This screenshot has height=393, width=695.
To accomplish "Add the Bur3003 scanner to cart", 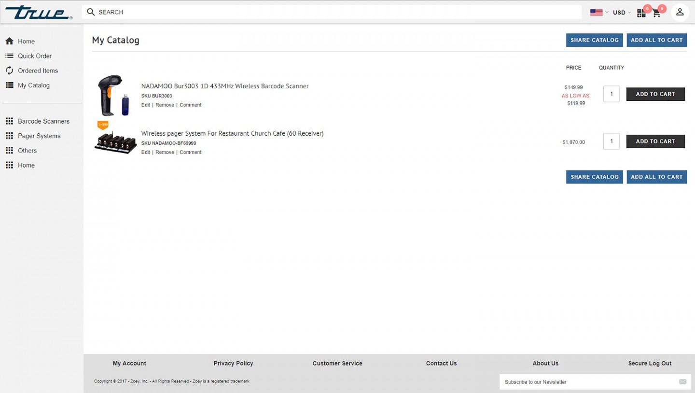I will [x=655, y=94].
